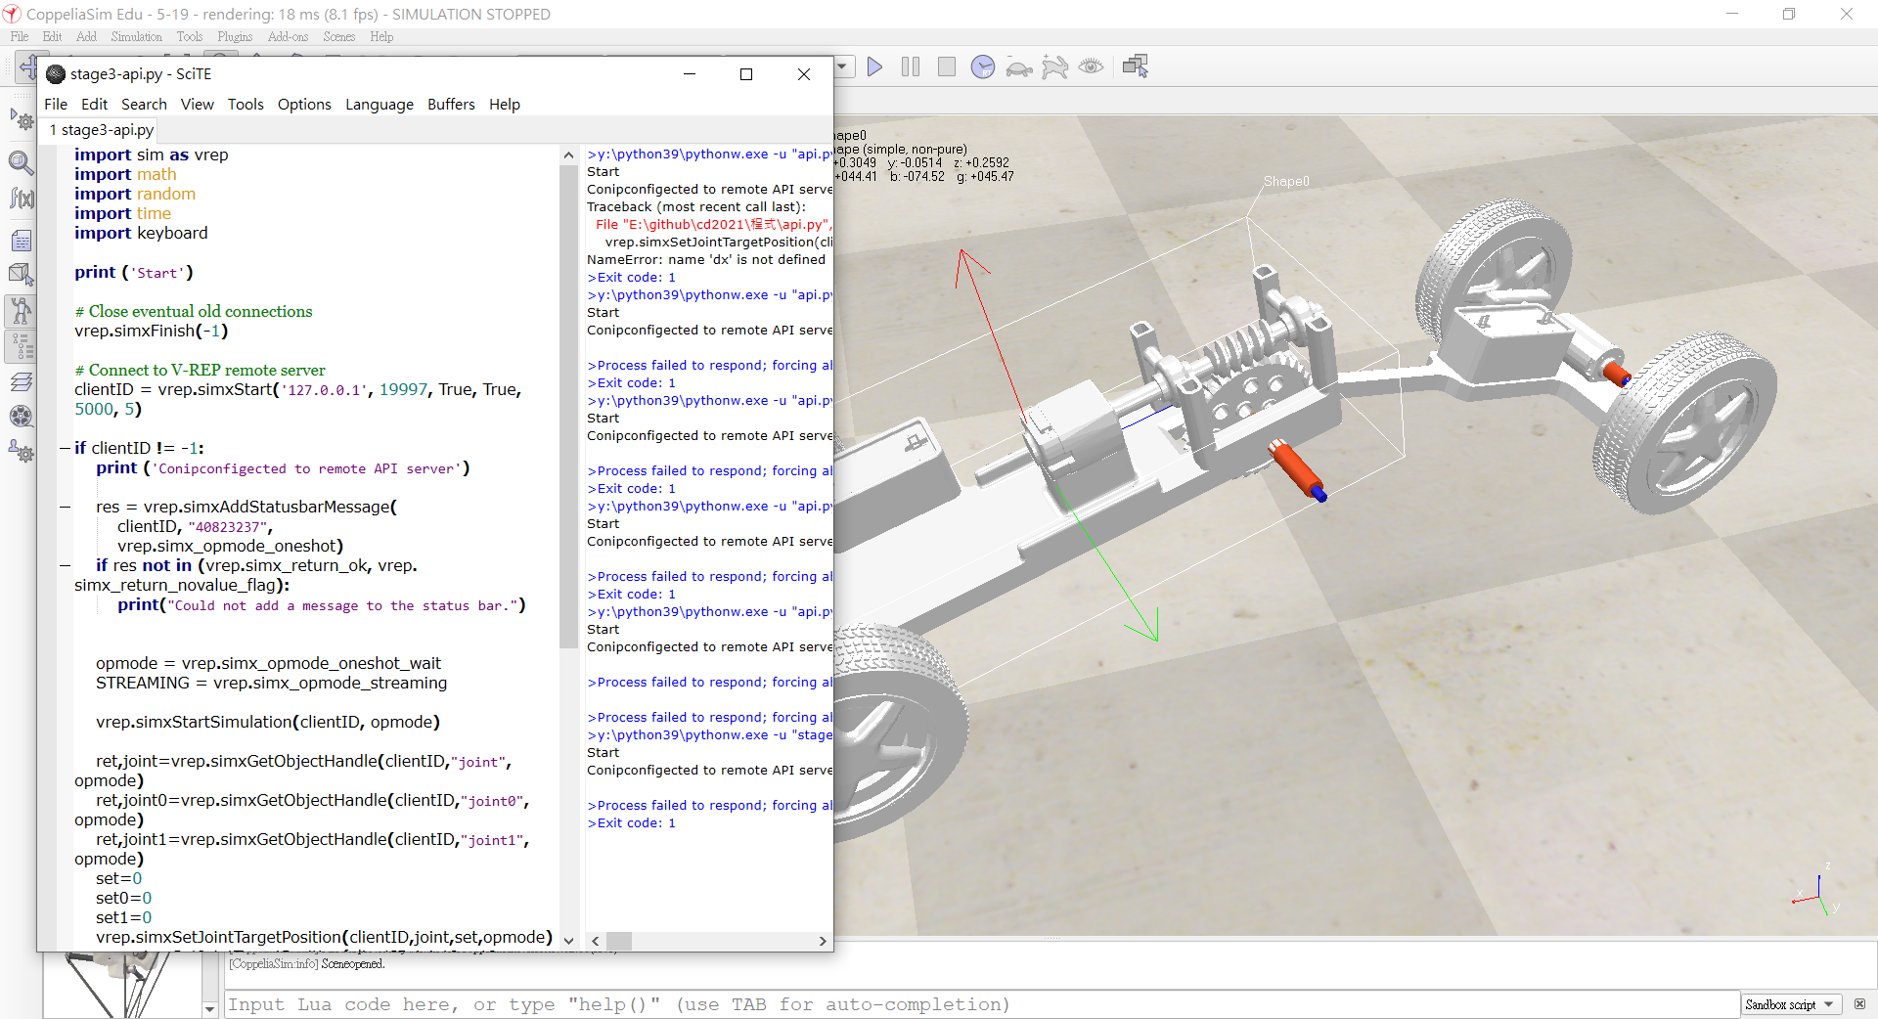Toggle shape edit mode cube icon

[22, 275]
